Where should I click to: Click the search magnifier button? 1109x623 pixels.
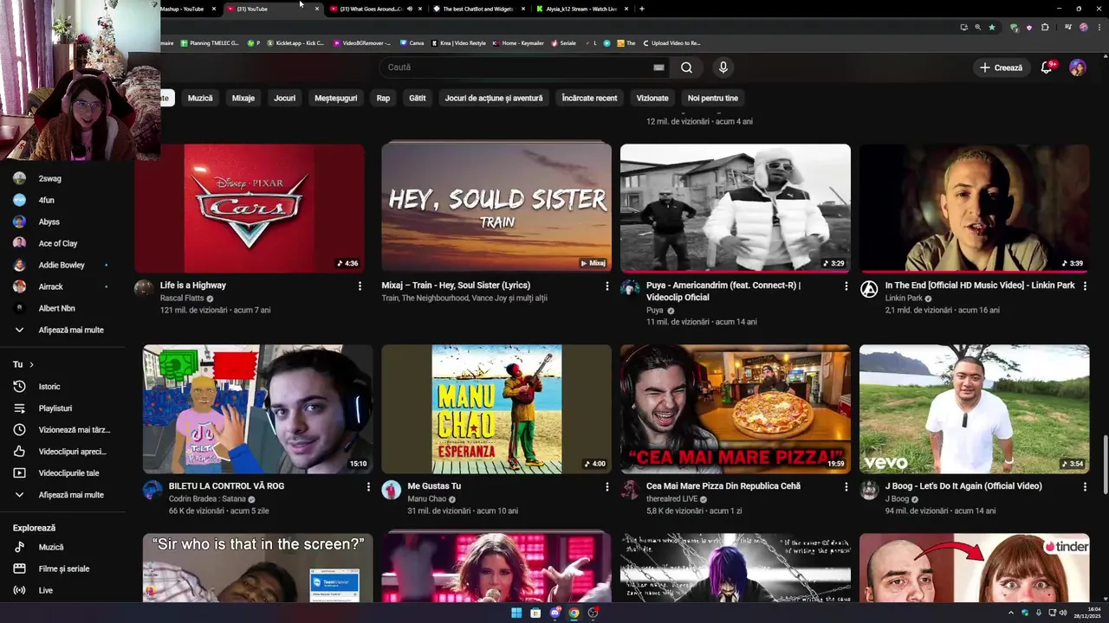686,67
